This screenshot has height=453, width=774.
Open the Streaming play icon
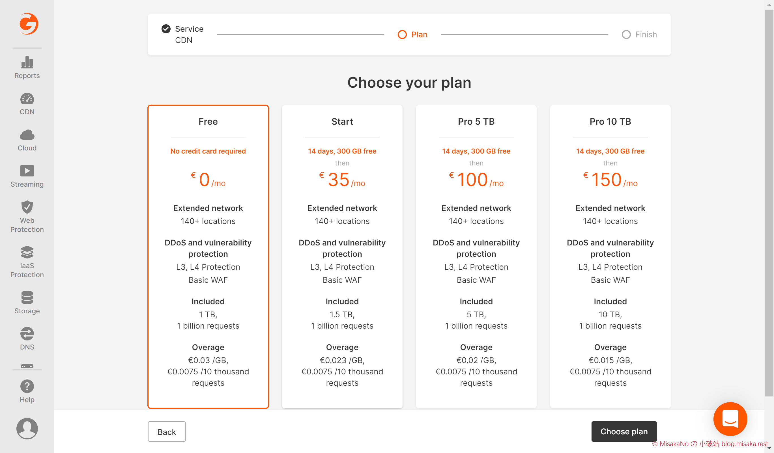(x=27, y=171)
